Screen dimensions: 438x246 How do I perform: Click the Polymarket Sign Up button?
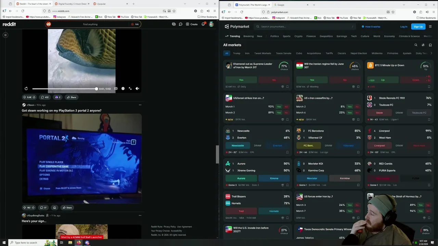pyautogui.click(x=418, y=27)
